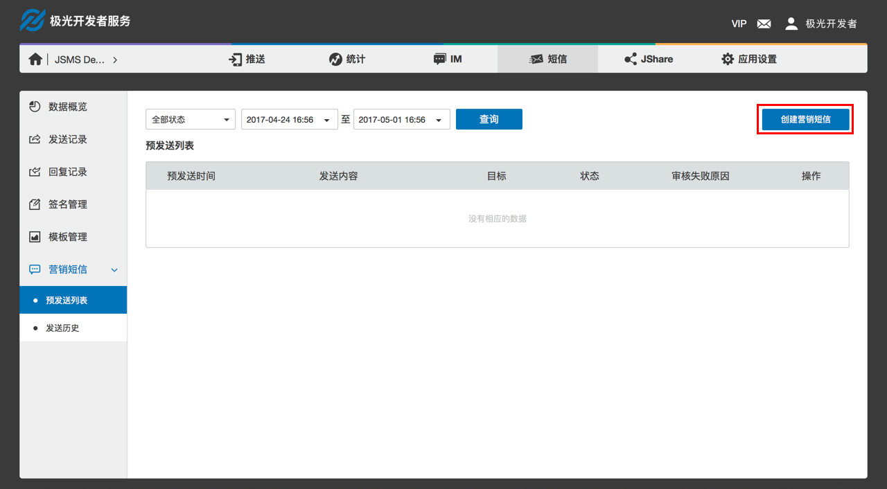Switch to the 统计 tab
Viewport: 887px width, 489px height.
click(347, 60)
